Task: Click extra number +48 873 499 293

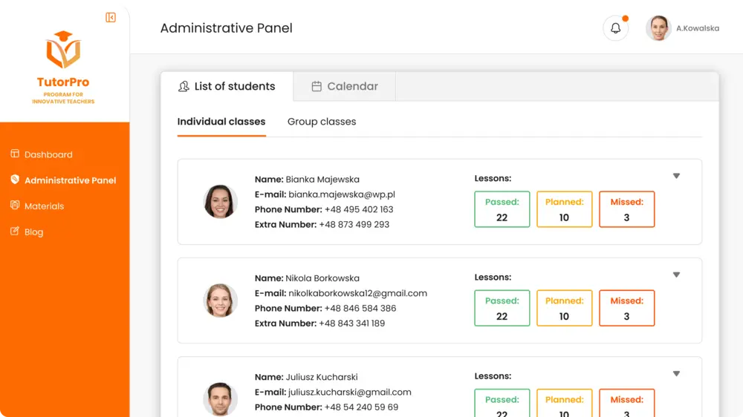Action: (x=354, y=225)
